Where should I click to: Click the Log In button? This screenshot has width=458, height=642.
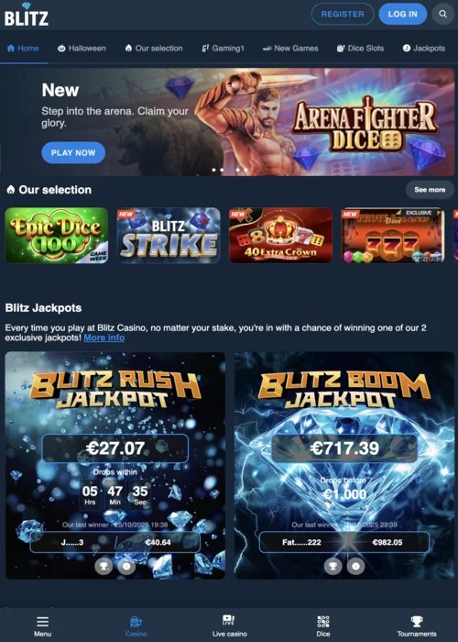point(402,14)
